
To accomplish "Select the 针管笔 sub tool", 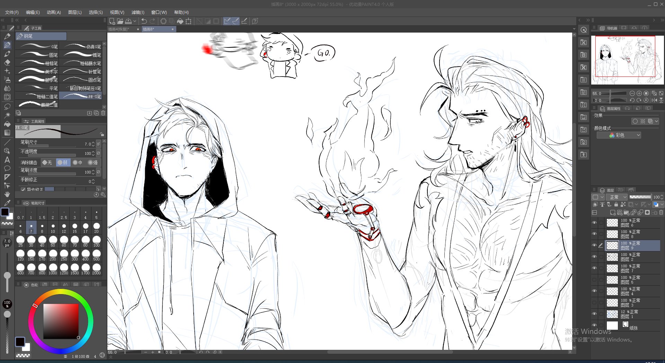I will click(81, 71).
